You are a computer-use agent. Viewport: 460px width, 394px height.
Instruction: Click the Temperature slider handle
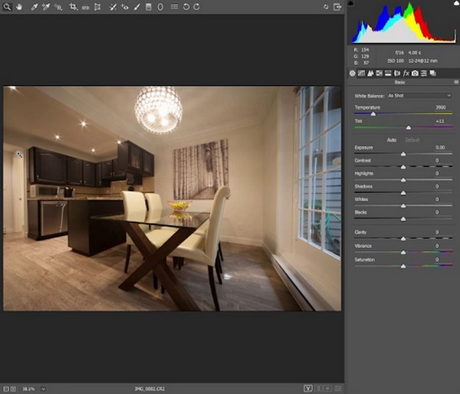tap(373, 113)
